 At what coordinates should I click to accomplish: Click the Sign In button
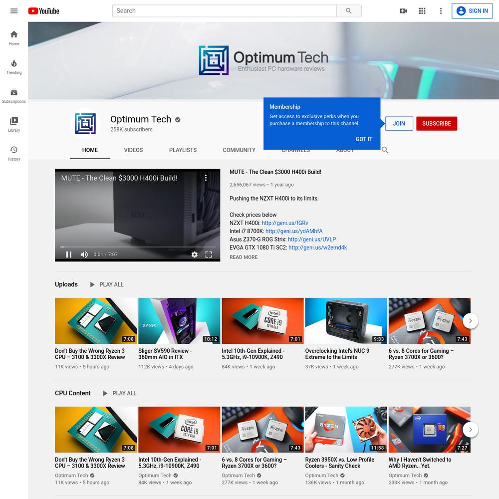(472, 11)
